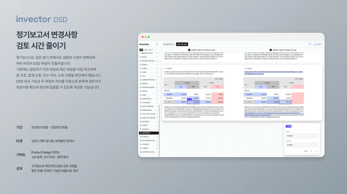Select the 연결 tab in sidebar
Viewport: 347px width, 194px height.
[141, 50]
